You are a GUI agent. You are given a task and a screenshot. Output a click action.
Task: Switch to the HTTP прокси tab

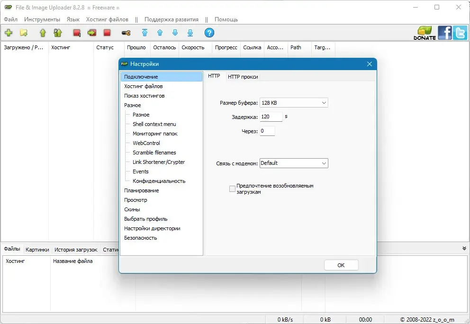coord(243,77)
